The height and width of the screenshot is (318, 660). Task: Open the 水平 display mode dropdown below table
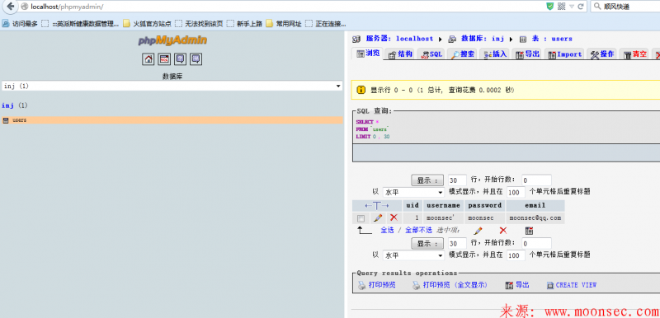(413, 255)
